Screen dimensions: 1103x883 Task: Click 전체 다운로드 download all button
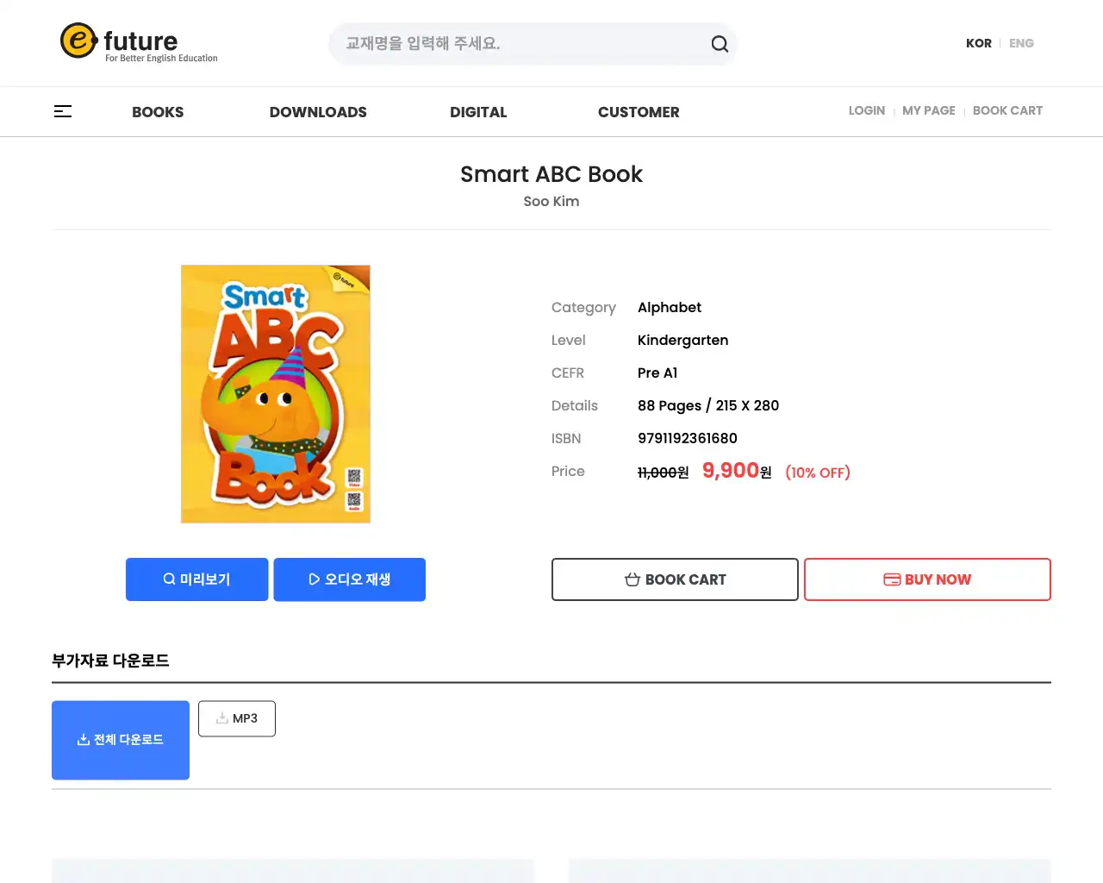(x=121, y=740)
